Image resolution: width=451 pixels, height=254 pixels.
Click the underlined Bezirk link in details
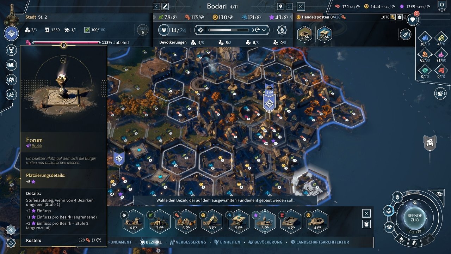pos(66,217)
